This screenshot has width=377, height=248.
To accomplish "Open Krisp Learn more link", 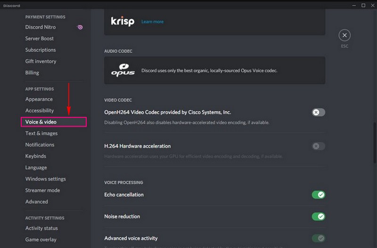I will tap(152, 22).
